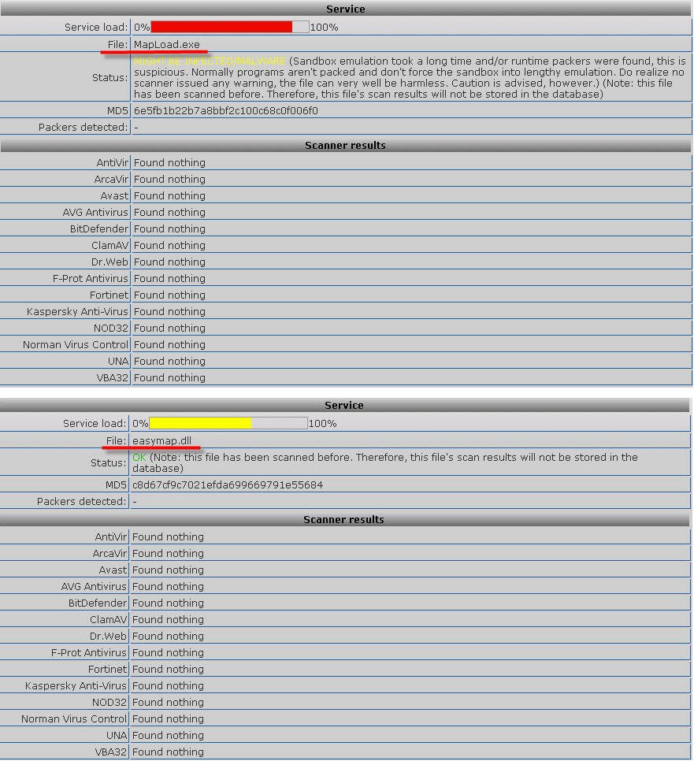The height and width of the screenshot is (761, 694).
Task: Click ClamAV label in MapLoad.exe results
Action: pyautogui.click(x=109, y=245)
